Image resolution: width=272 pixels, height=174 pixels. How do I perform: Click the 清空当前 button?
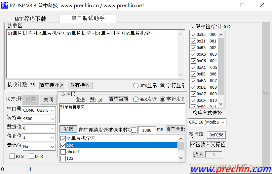(118, 99)
